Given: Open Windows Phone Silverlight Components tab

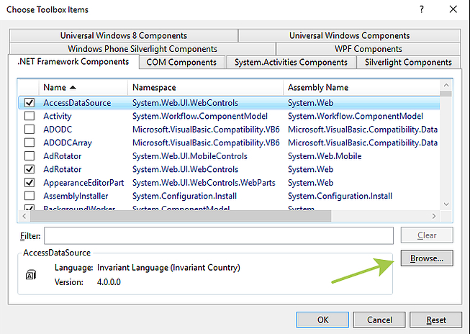Looking at the screenshot, I should tap(143, 48).
